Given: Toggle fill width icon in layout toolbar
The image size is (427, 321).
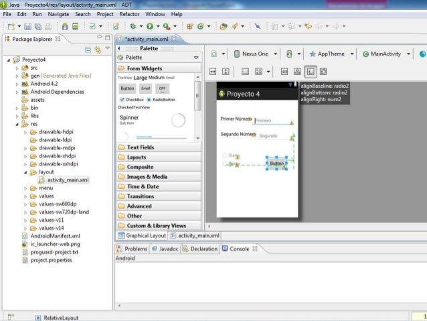Looking at the screenshot, I should 213,70.
